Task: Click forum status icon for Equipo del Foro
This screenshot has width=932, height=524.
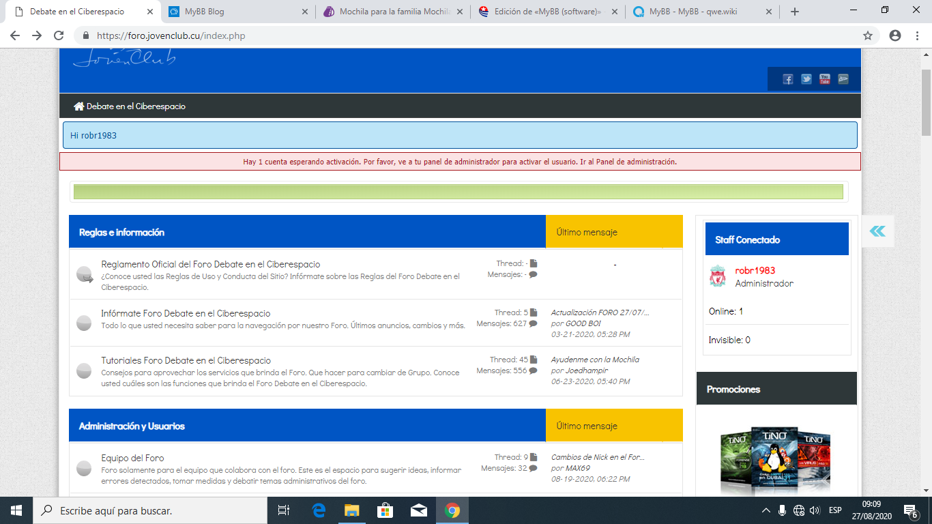Action: click(x=84, y=469)
